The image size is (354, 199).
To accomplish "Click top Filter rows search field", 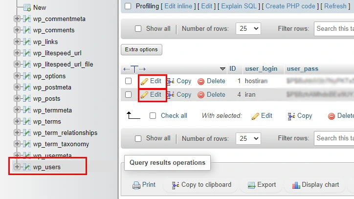I will click(x=334, y=29).
